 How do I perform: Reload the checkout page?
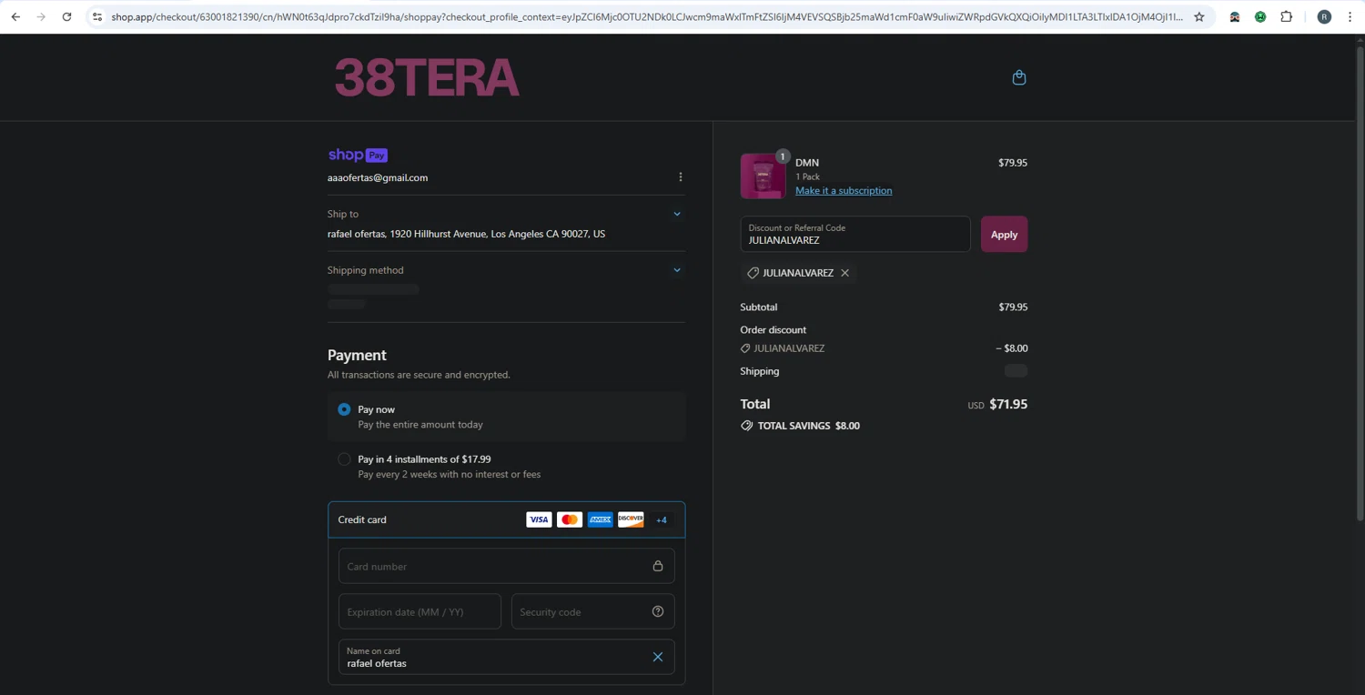coord(66,16)
